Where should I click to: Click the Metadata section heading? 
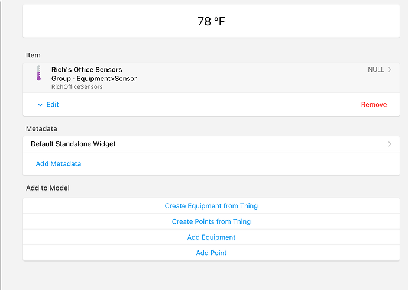click(x=41, y=128)
